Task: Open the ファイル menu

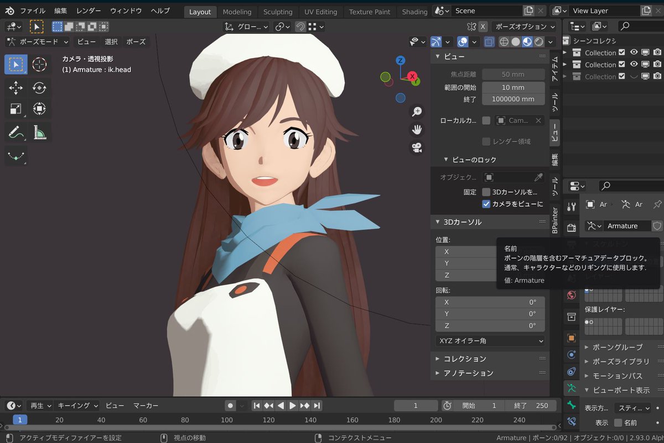Action: (33, 11)
